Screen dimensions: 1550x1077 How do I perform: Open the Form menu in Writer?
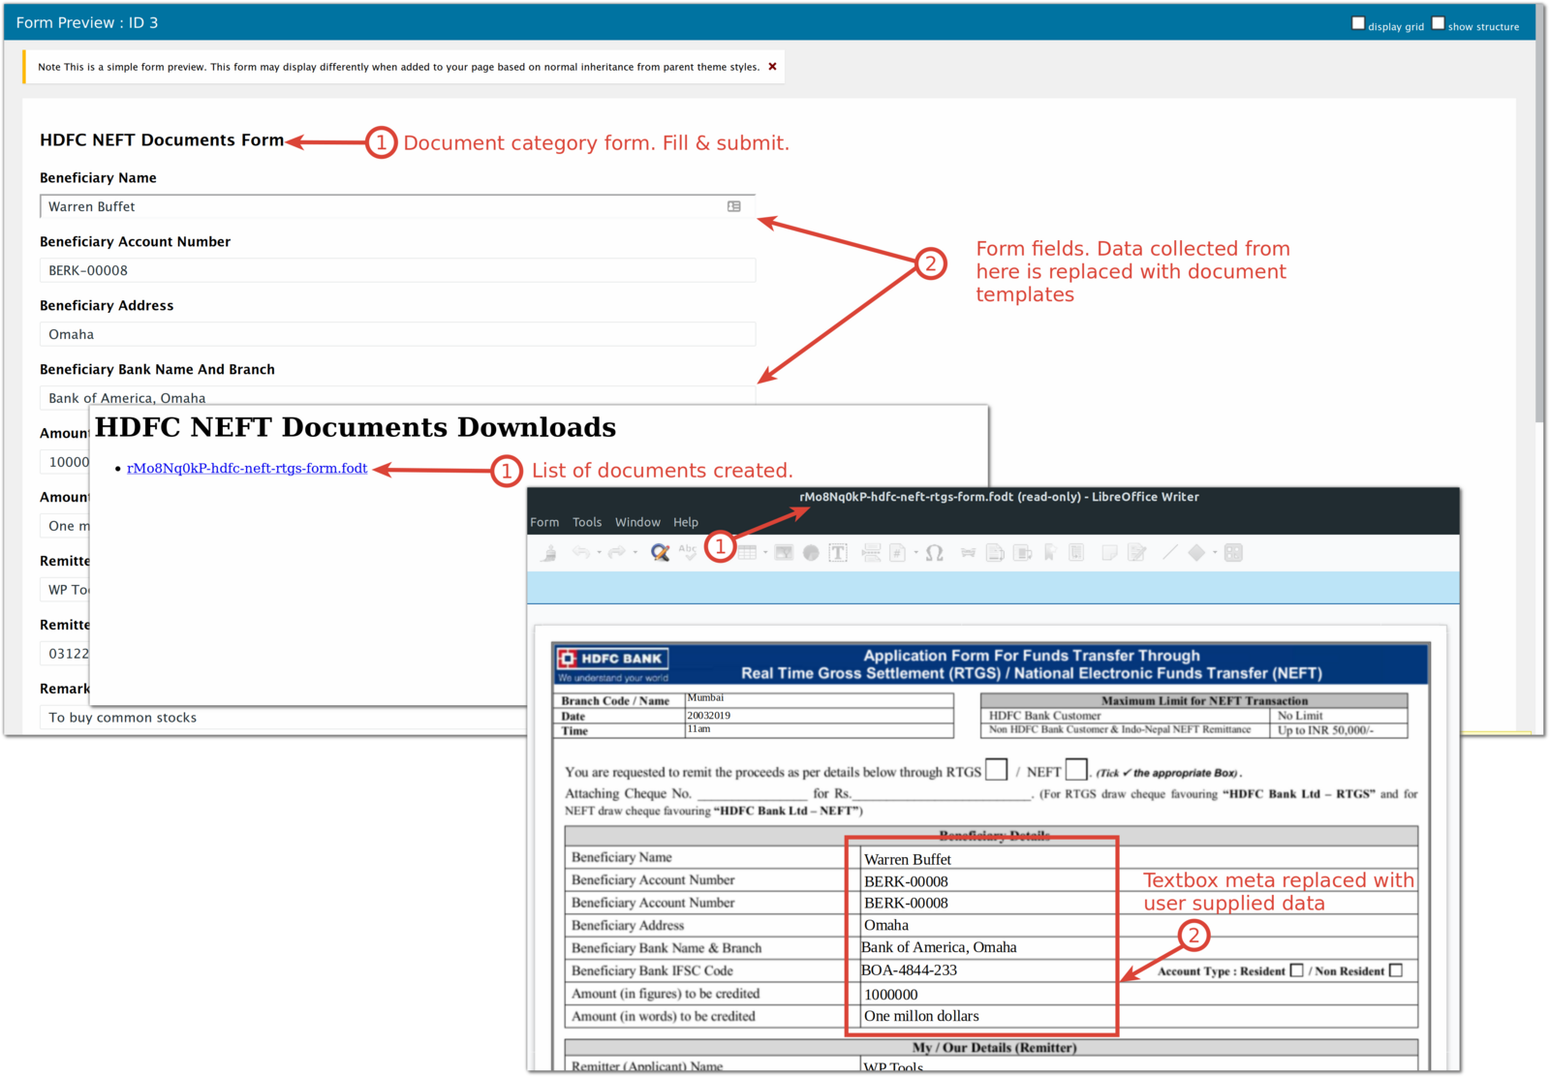544,521
